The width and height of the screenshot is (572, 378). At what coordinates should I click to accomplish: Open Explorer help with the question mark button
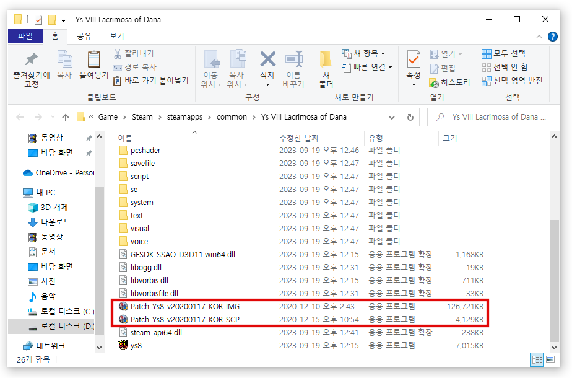[553, 35]
